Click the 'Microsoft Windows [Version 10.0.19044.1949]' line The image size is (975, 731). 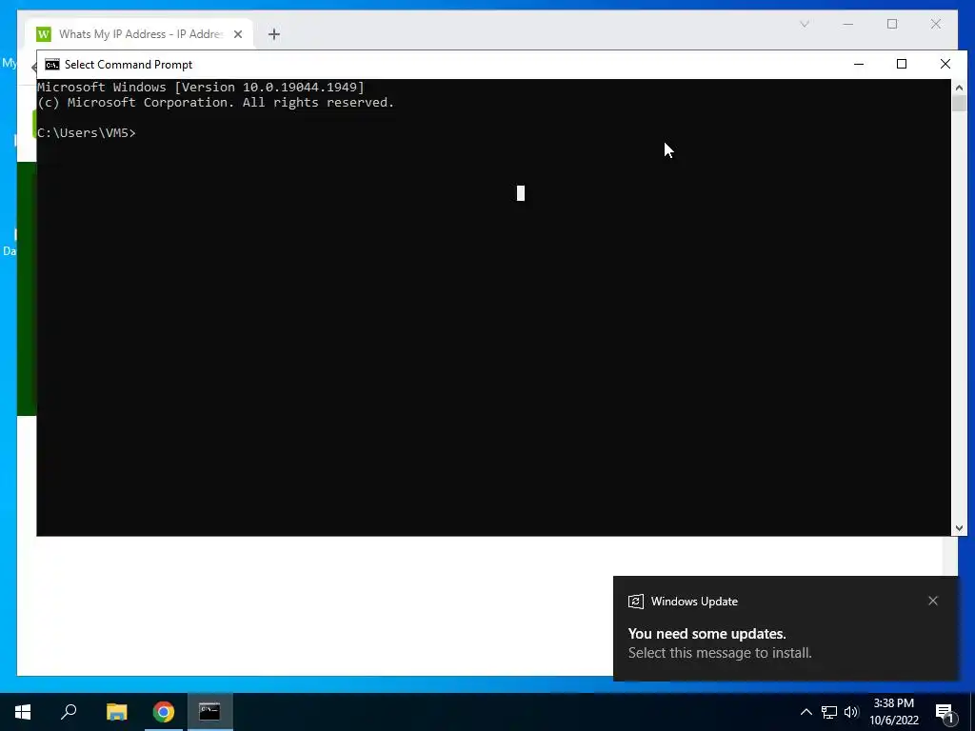pos(201,87)
